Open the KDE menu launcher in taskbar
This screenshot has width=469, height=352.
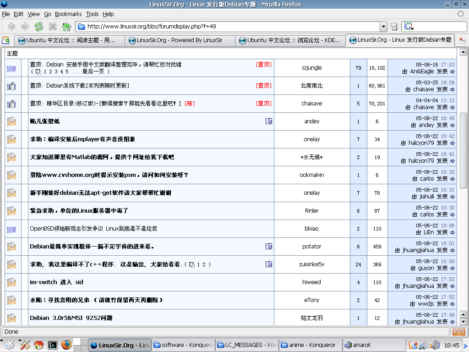point(8,345)
